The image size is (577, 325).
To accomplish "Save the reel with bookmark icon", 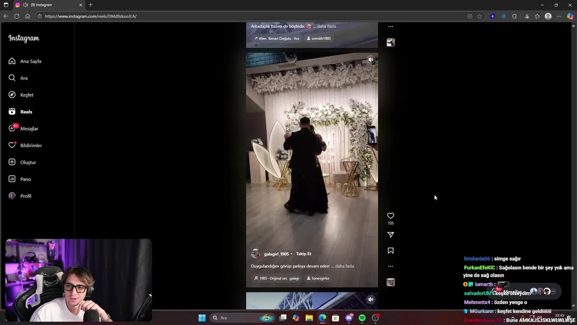I will point(390,251).
